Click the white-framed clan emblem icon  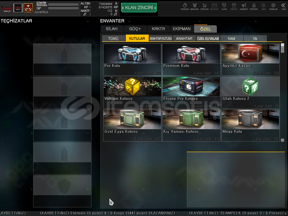tap(18, 8)
